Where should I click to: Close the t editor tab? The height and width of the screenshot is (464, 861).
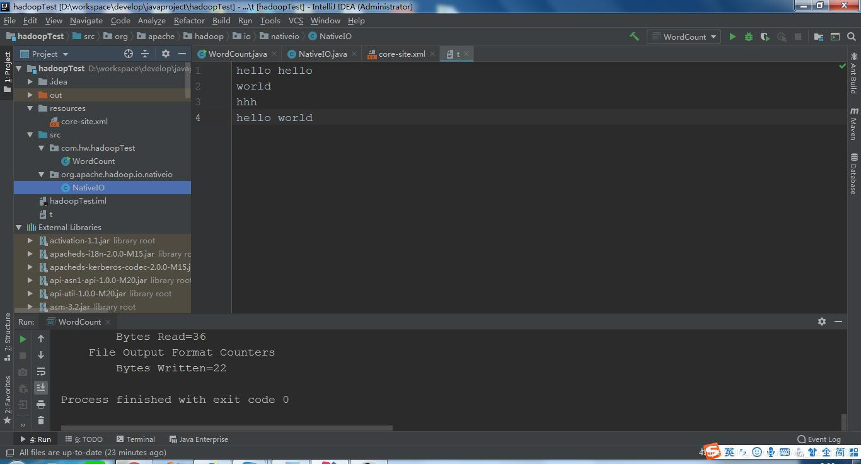pos(466,54)
